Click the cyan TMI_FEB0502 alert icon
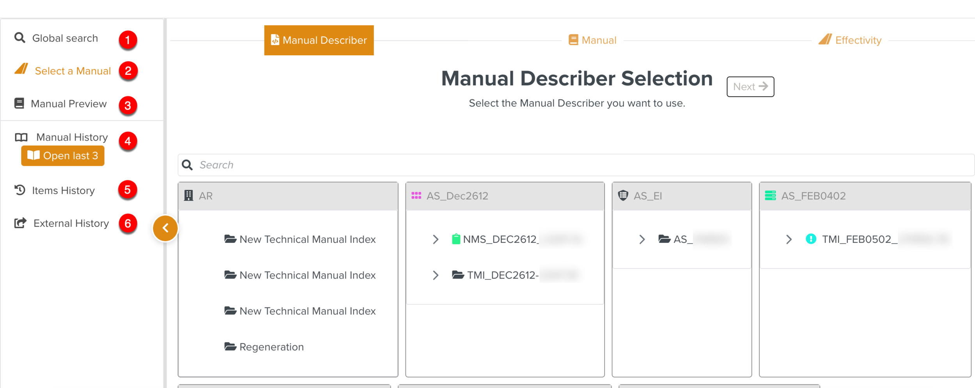 coord(810,239)
